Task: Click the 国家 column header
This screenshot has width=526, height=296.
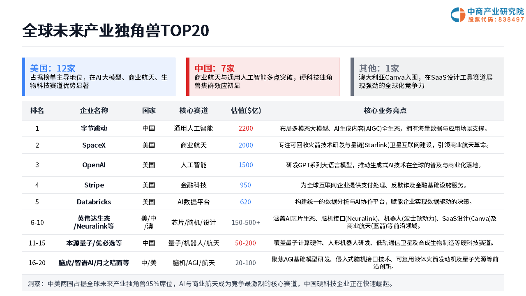Action: [149, 111]
